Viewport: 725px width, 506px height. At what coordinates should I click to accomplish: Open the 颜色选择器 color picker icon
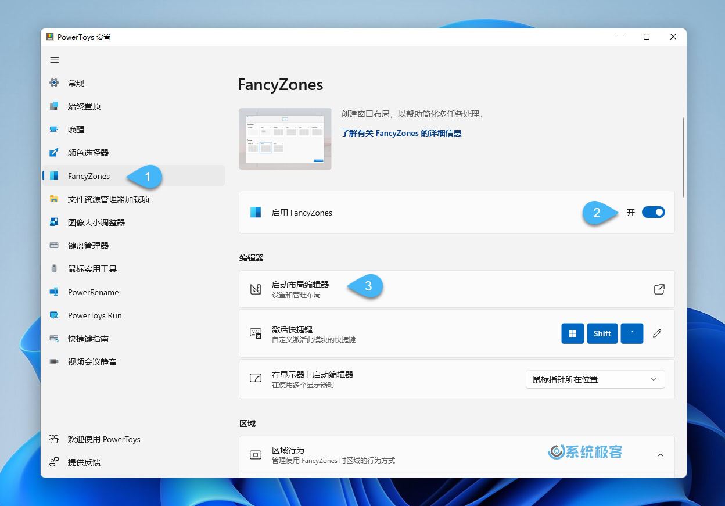[54, 153]
